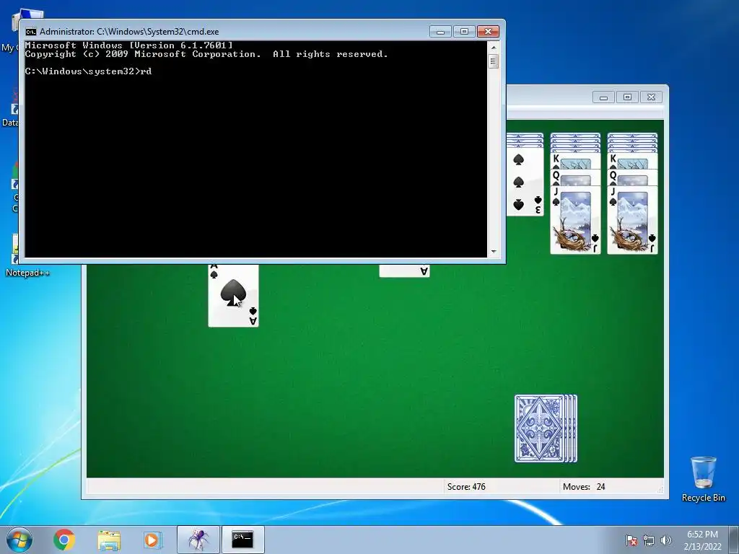The image size is (739, 554).
Task: Deal a new row from the stock pile
Action: tap(546, 428)
